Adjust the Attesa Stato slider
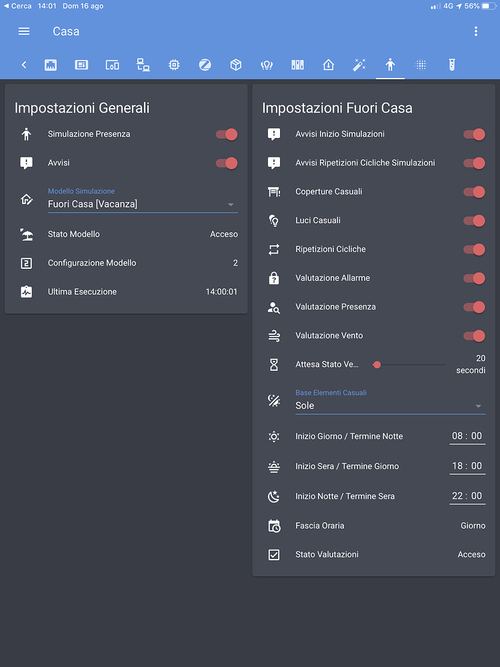 coord(377,364)
